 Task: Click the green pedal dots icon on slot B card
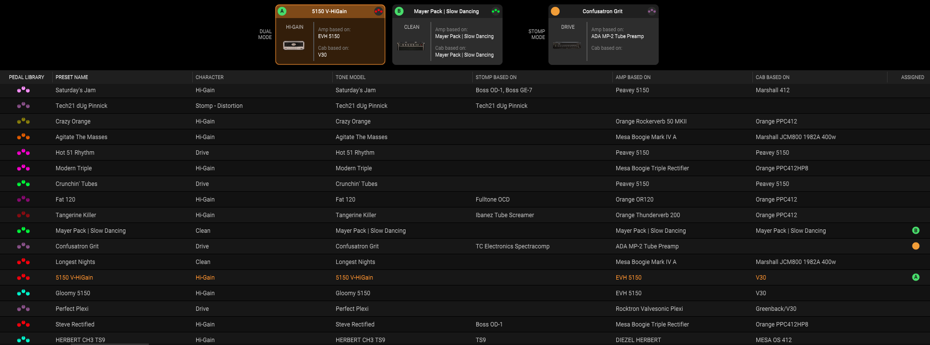coord(496,11)
